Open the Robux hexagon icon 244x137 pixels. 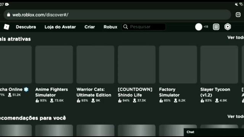click(228, 27)
